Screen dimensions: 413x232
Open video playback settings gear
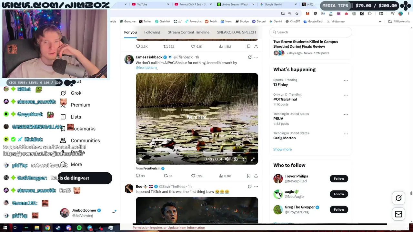coord(236,159)
